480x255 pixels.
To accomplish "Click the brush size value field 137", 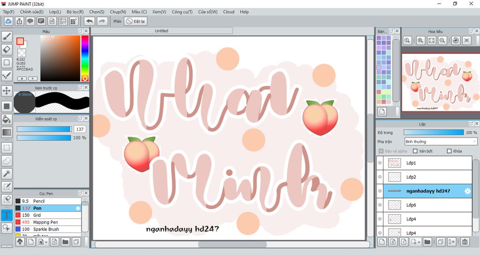I will (x=80, y=129).
